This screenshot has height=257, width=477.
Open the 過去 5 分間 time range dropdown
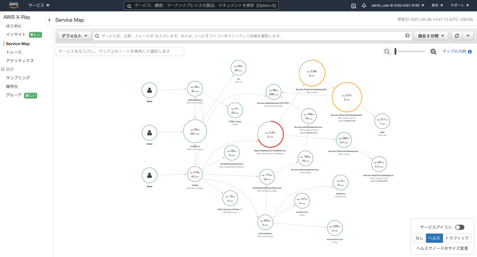tap(431, 36)
